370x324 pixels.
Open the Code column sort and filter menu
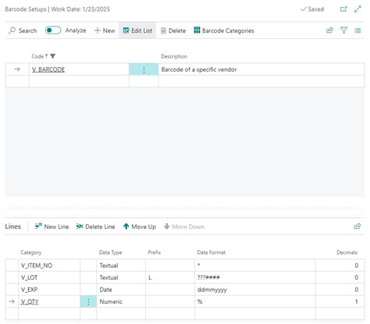(43, 56)
